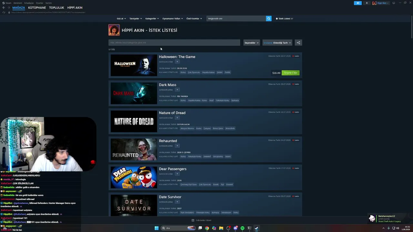The image size is (413, 232).
Task: Open Spotify from the taskbar
Action: [242, 228]
